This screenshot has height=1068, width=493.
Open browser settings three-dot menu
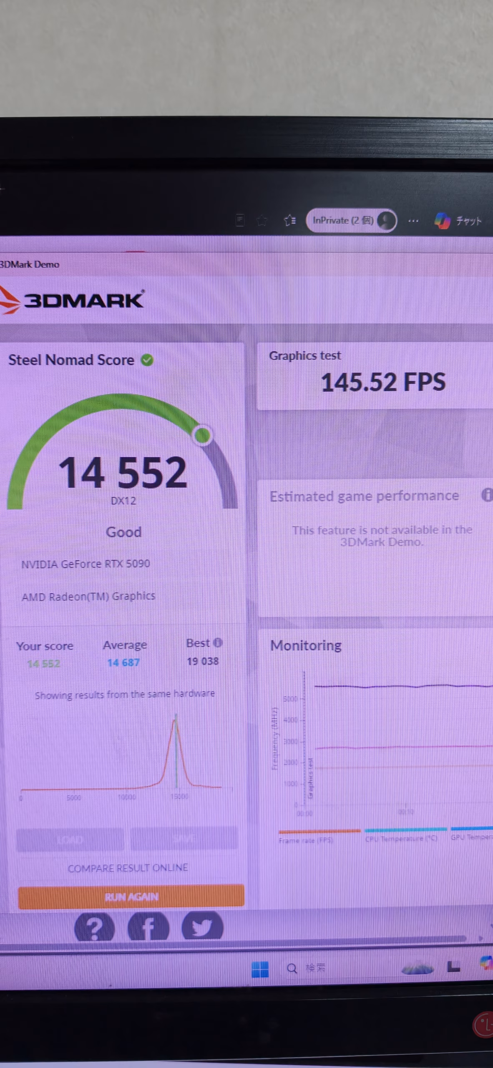coord(413,221)
